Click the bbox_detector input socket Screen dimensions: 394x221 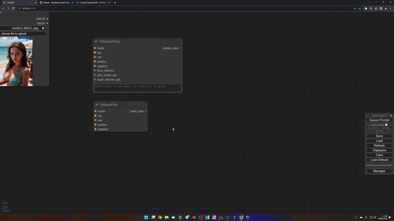click(95, 71)
